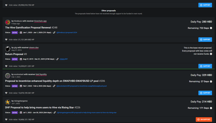Click info icon beside base return proposal note
216x123 pixels.
(211, 54)
